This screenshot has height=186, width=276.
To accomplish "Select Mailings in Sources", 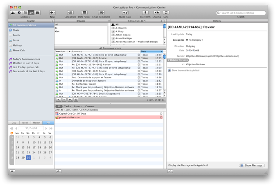I will (x=17, y=45).
